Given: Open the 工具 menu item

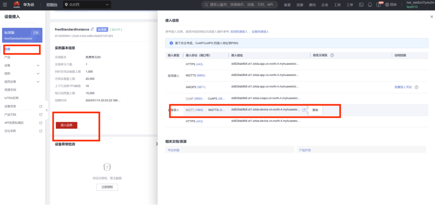Looking at the screenshot, I should click(x=337, y=5).
